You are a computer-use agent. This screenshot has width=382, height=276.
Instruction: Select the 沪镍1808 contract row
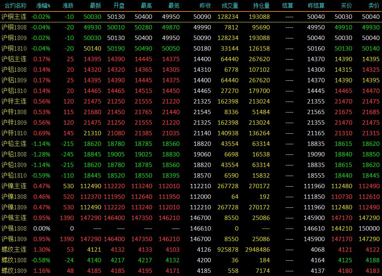click(191, 196)
